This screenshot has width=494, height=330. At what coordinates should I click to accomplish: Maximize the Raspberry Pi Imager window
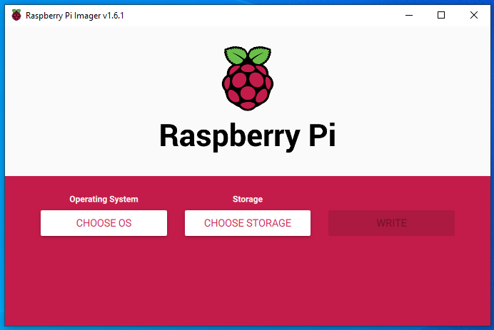coord(441,15)
